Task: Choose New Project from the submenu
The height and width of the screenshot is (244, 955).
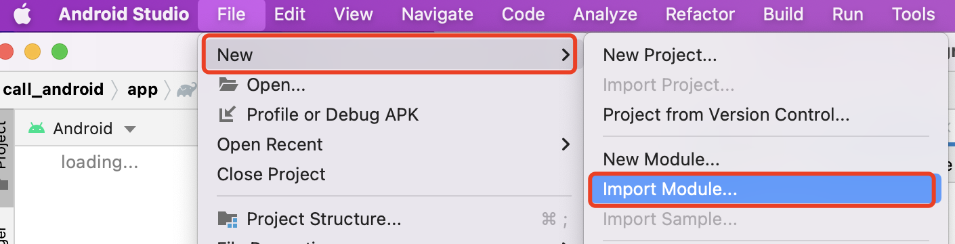Action: tap(660, 55)
